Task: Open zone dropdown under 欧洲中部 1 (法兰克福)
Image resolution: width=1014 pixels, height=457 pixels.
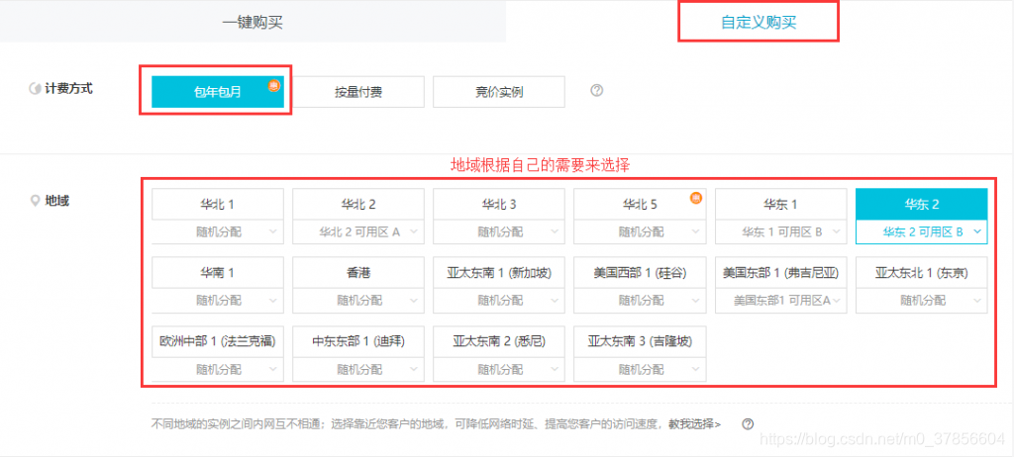Action: coord(218,370)
